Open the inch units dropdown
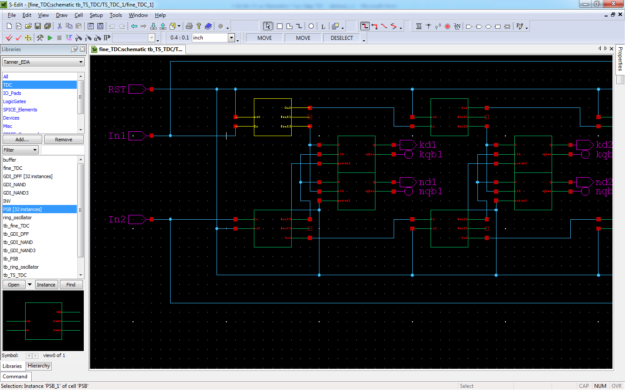 [x=231, y=38]
